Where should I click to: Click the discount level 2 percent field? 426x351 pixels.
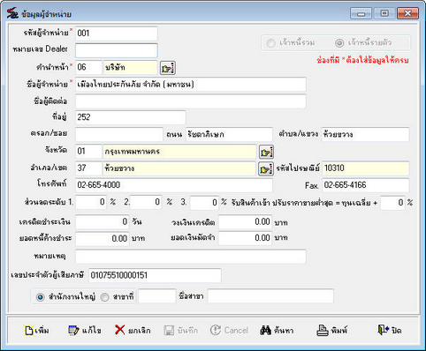pos(146,202)
